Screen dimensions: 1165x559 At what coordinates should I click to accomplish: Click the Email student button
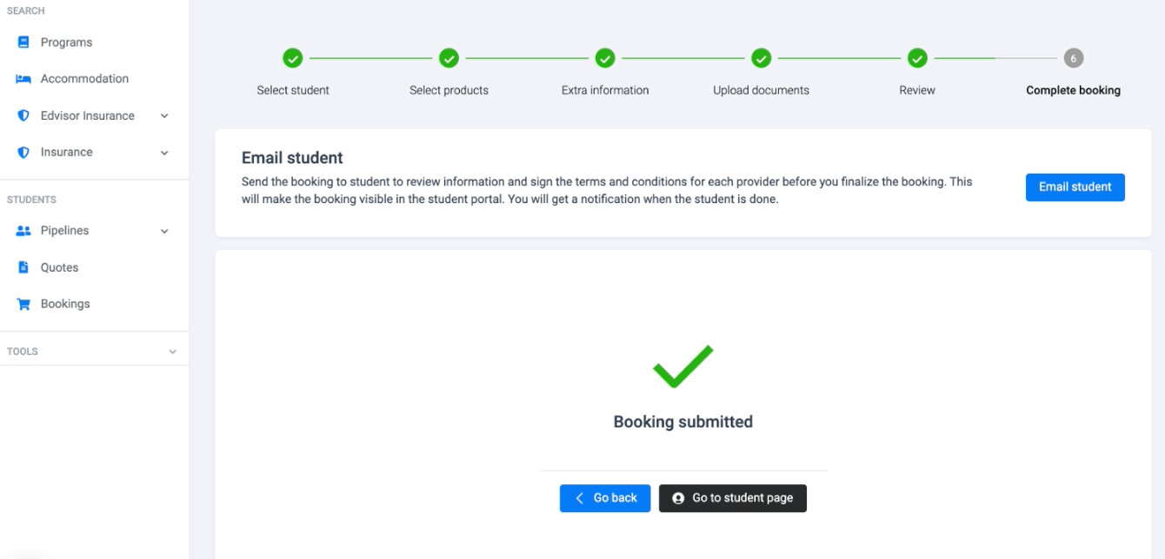(x=1075, y=187)
